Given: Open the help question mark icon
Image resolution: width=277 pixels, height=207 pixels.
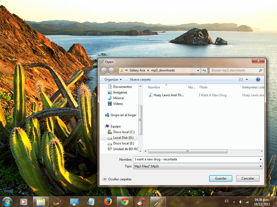Looking at the screenshot, I should click(x=258, y=80).
